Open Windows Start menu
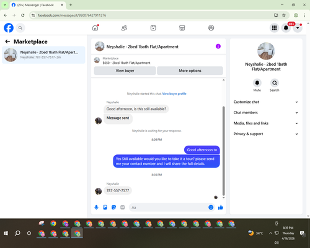This screenshot has height=248, width=310. tap(6, 233)
